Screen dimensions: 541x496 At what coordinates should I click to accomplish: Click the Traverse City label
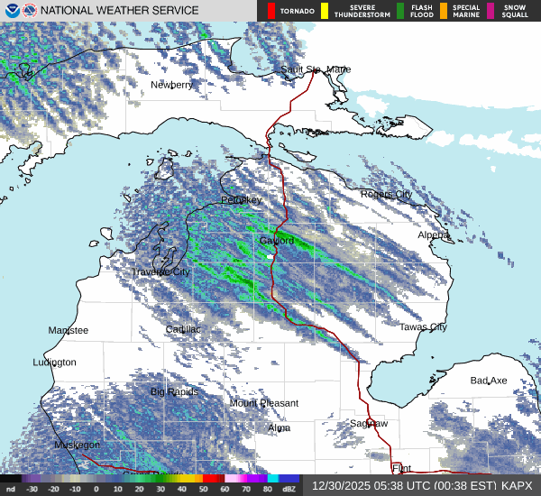(160, 271)
